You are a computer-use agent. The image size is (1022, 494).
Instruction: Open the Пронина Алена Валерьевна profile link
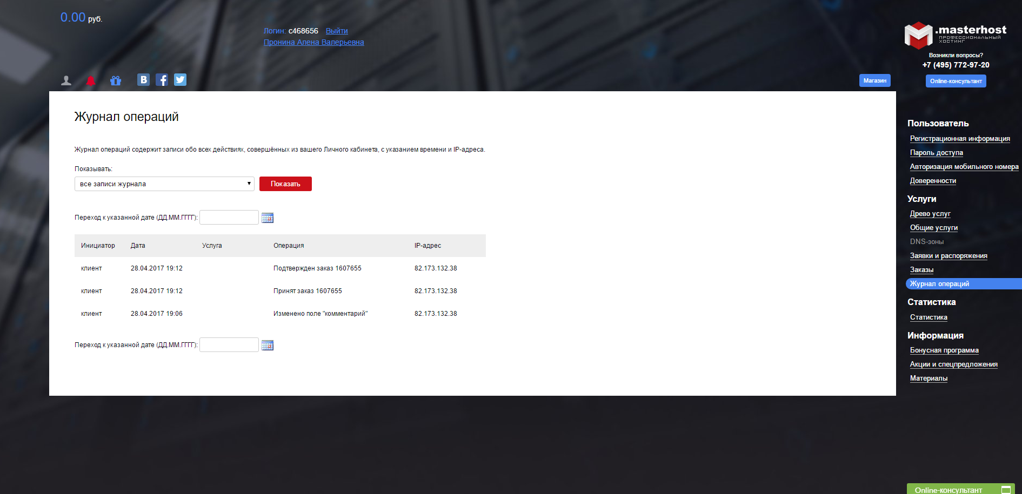tap(313, 42)
